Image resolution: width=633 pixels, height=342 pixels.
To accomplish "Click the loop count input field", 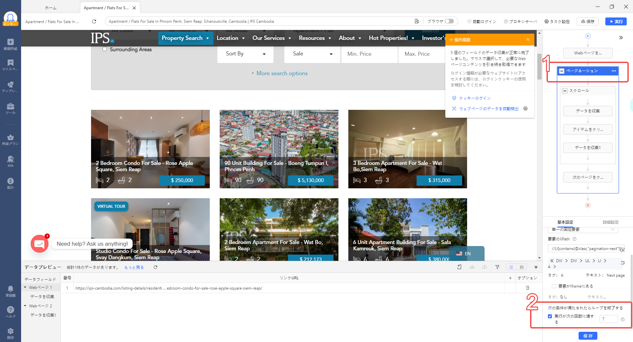I will pos(608,319).
